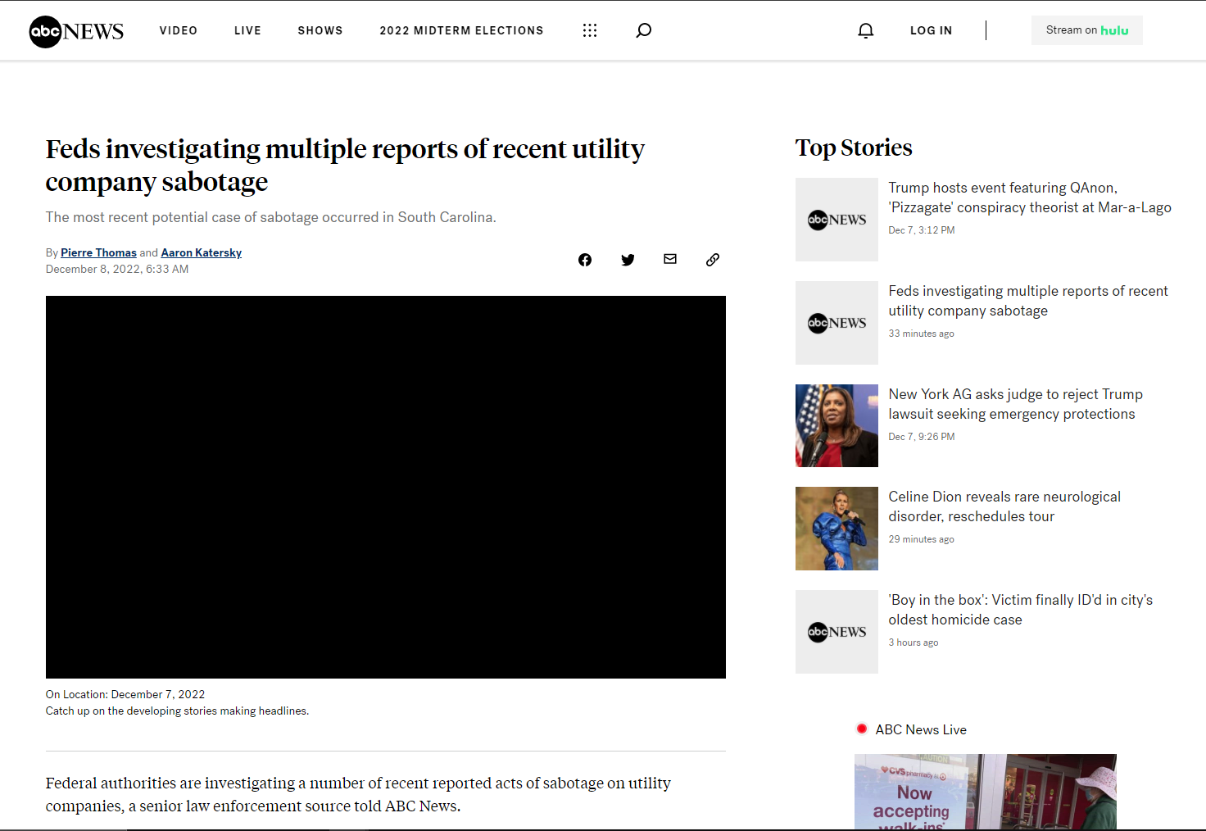This screenshot has height=831, width=1206.
Task: Open author Pierre Thomas profile
Action: pos(98,252)
